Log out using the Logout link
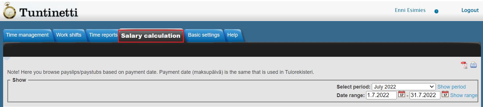Viewport: 483px width, 107px height. 470,10
